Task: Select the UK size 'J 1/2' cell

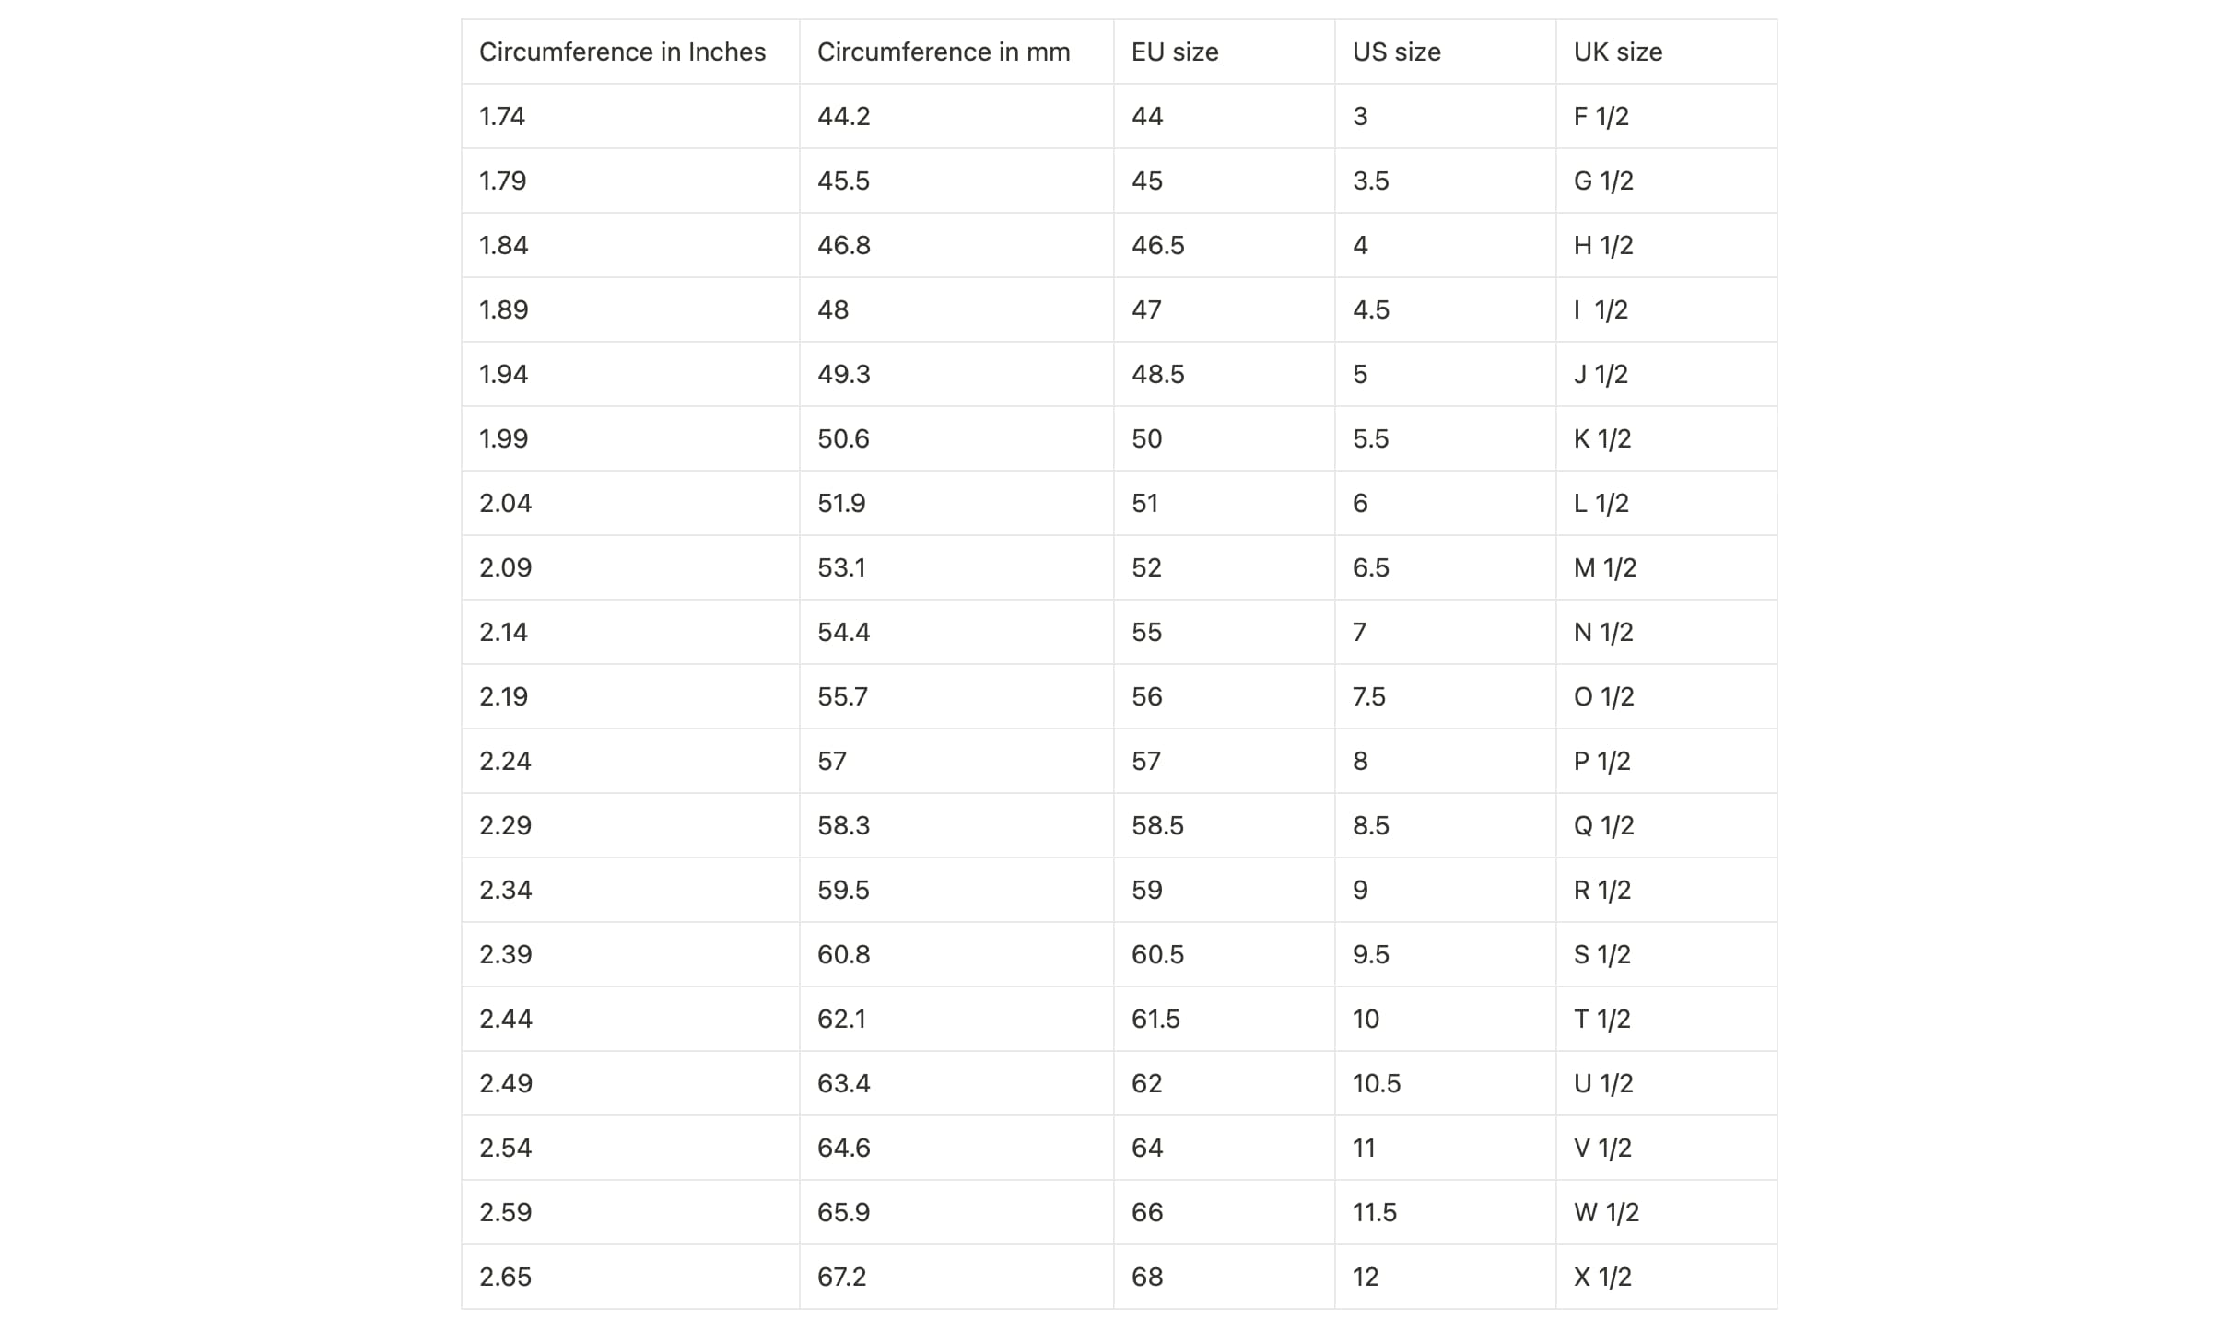Action: tap(1601, 375)
